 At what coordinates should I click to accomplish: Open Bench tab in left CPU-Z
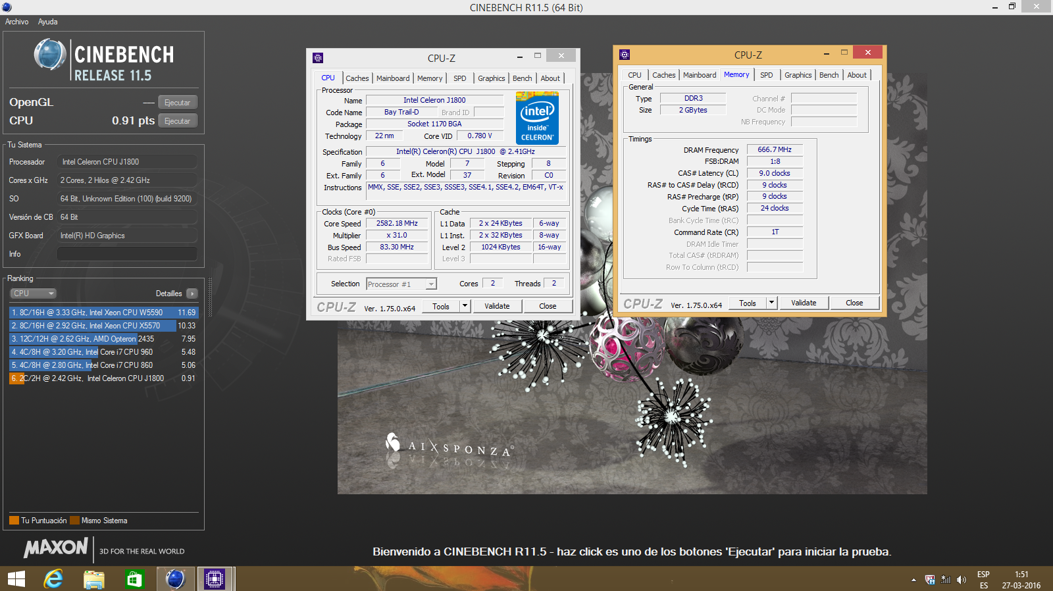point(523,78)
